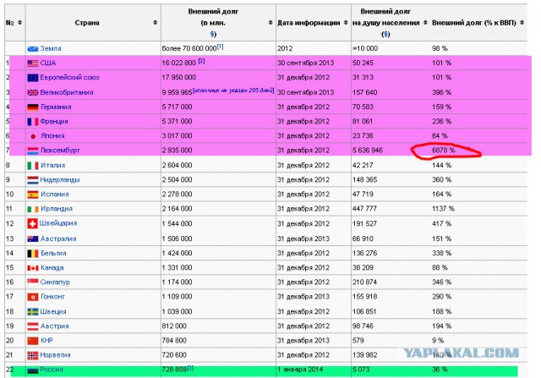Image resolution: width=541 pixels, height=378 pixels.
Task: Click the Irish flag beside Ирландия
Action: pyautogui.click(x=33, y=209)
